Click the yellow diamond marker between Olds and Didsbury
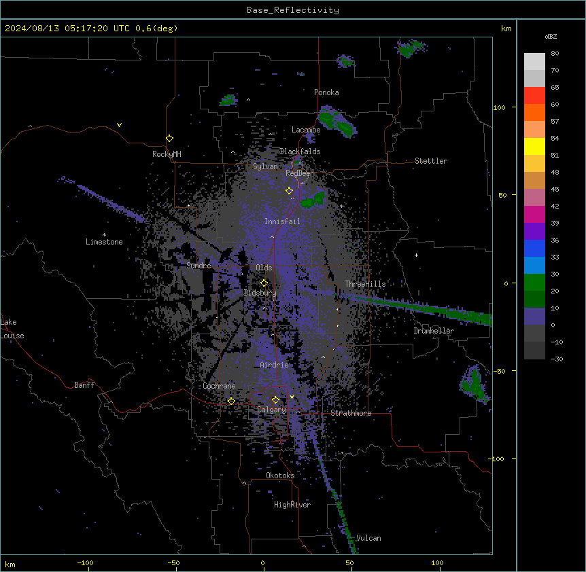586x572 pixels. [x=264, y=283]
